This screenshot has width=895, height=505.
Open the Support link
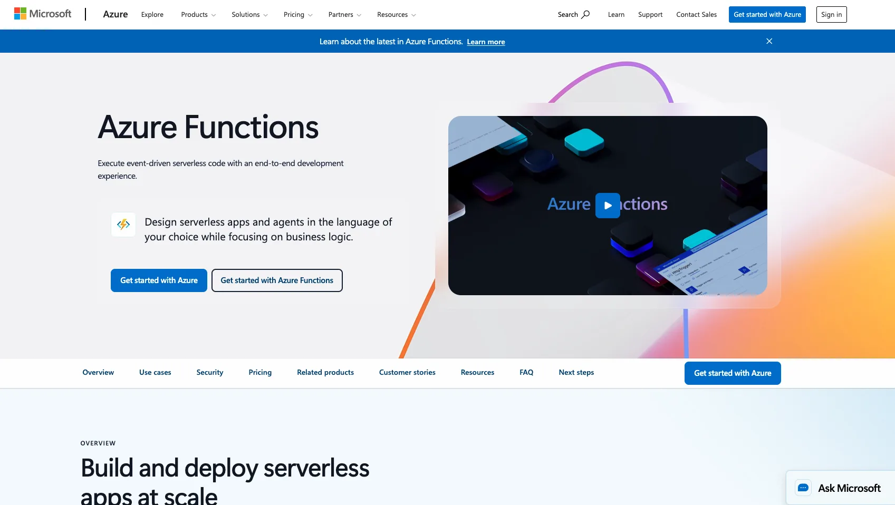coord(650,15)
